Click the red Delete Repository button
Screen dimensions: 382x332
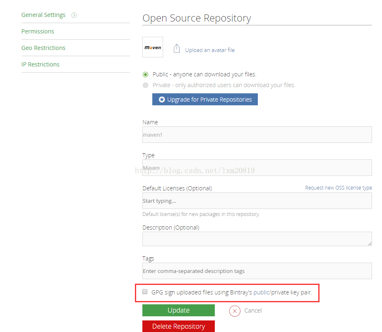point(178,326)
